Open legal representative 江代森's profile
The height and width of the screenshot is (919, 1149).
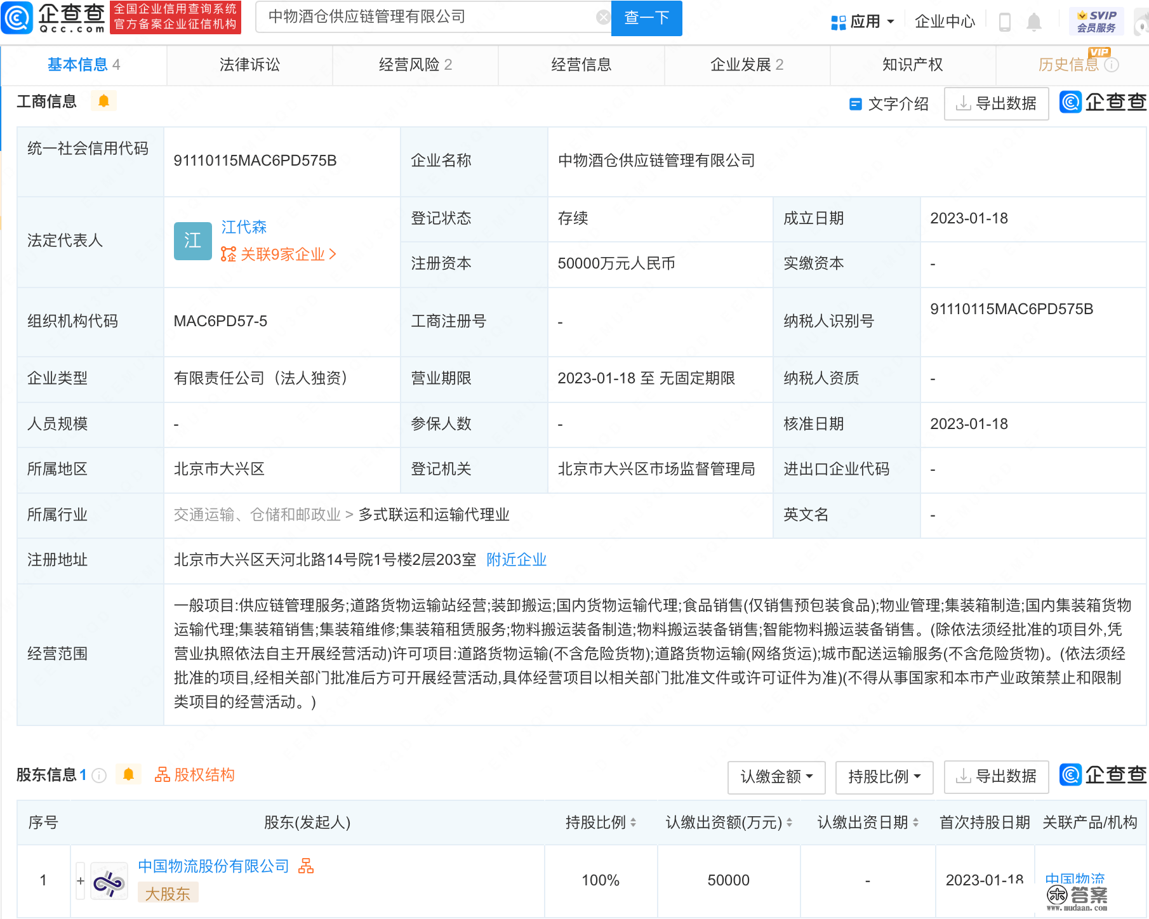244,227
